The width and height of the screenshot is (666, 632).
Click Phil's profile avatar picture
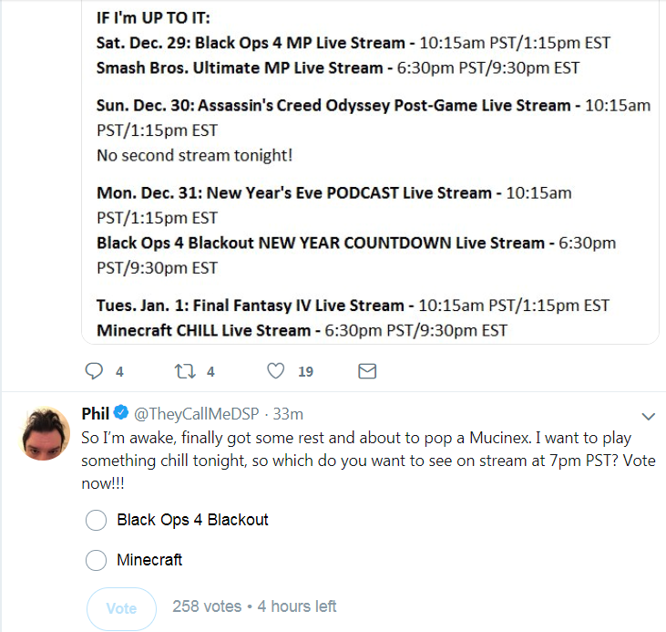tap(44, 433)
